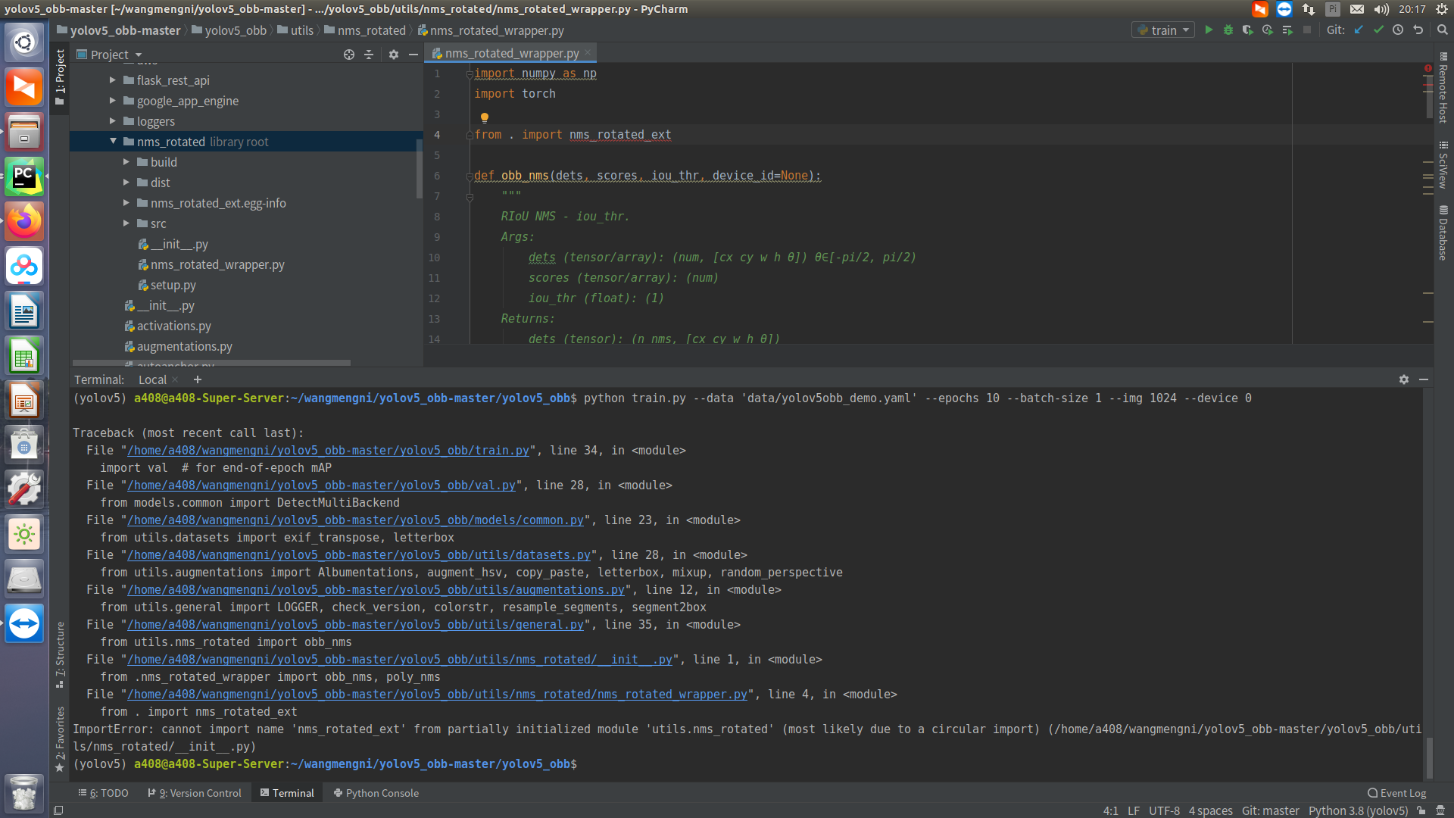Open models/common.py traceback link
The image size is (1454, 818).
(355, 520)
